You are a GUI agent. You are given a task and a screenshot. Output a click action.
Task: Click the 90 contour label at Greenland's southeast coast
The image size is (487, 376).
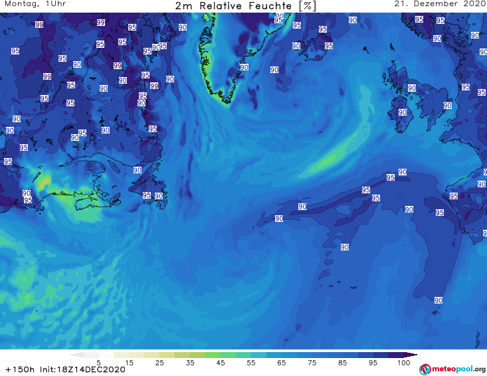(244, 67)
